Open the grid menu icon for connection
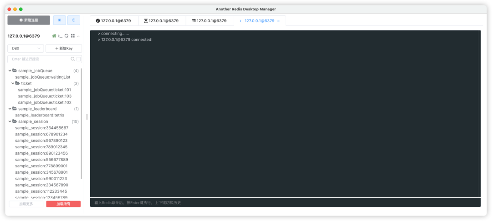This screenshot has width=492, height=221. pyautogui.click(x=73, y=36)
